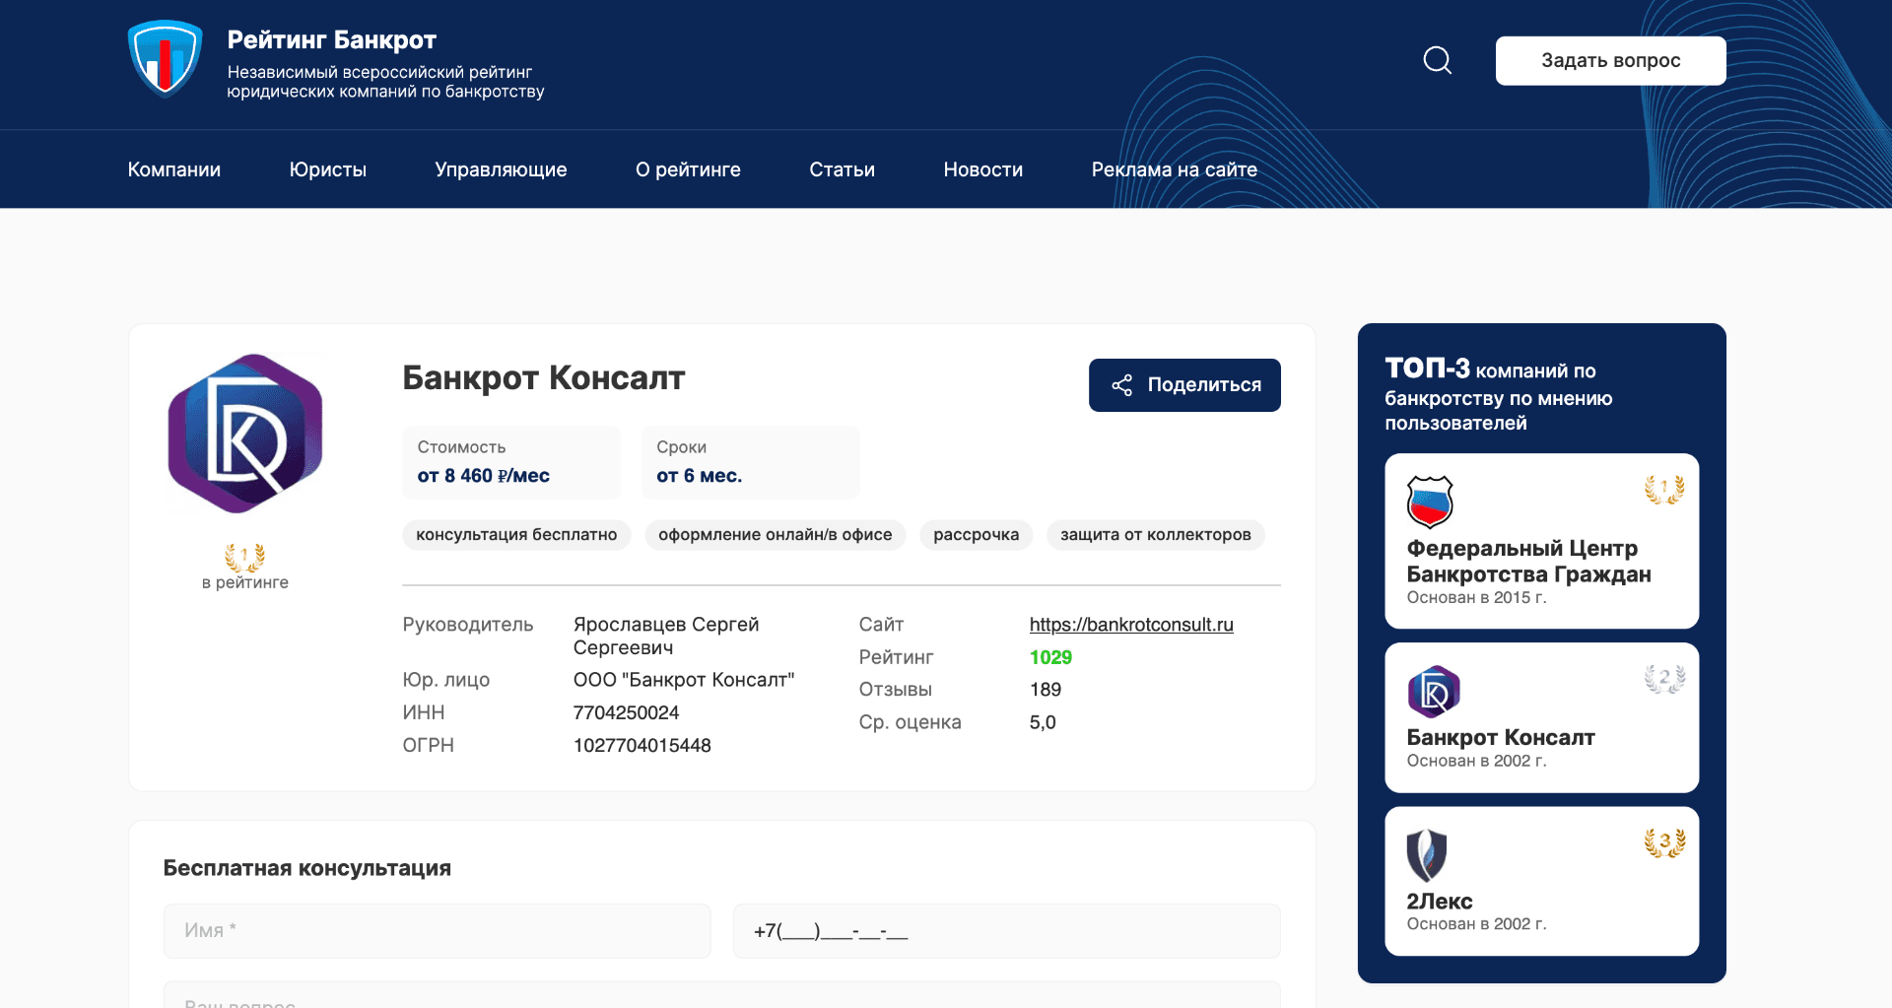Image resolution: width=1892 pixels, height=1008 pixels.
Task: Click the silver number 2 laurel badge
Action: [1664, 678]
